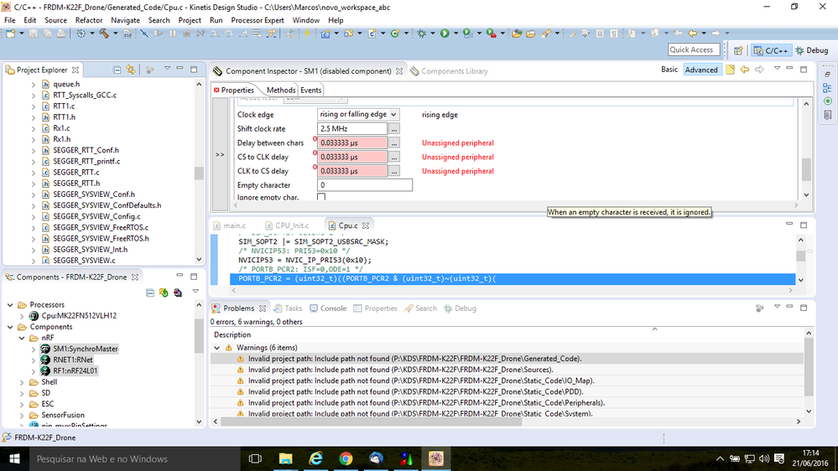
Task: Open the Navigate menu
Action: 125,20
